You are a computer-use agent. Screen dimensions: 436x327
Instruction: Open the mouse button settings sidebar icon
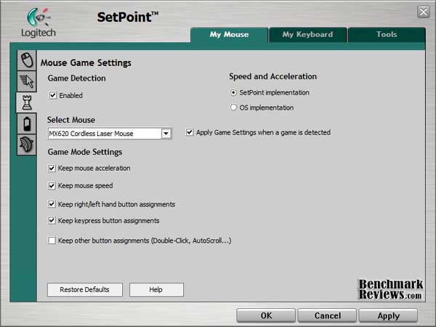27,60
